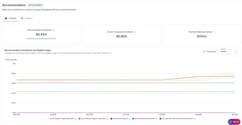
Task: Open info icon next to Hourly Eligible Usage Range
Action: [x=76, y=119]
